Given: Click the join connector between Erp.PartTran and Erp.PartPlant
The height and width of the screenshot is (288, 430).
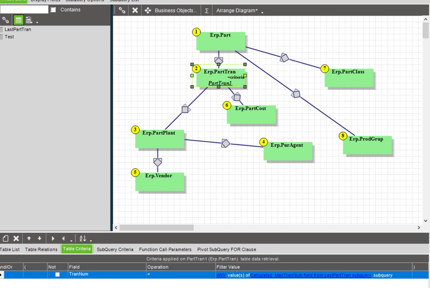Looking at the screenshot, I should pos(186,109).
